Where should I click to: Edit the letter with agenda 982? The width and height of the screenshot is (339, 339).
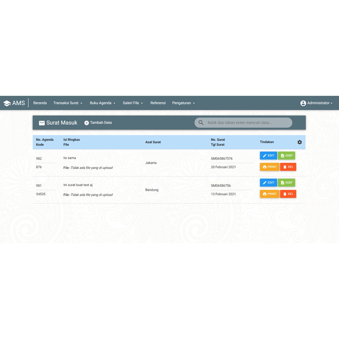pos(268,156)
